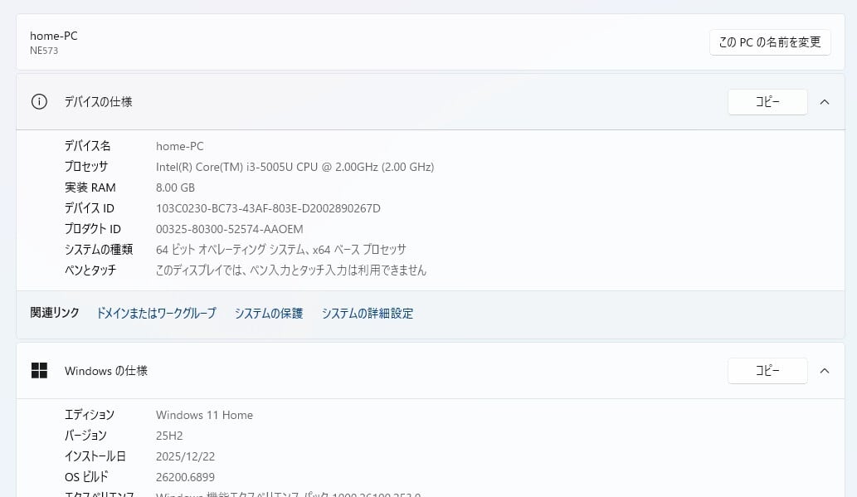
Task: Click the Windows logo icon beside Windows の仕様
Action: click(39, 371)
